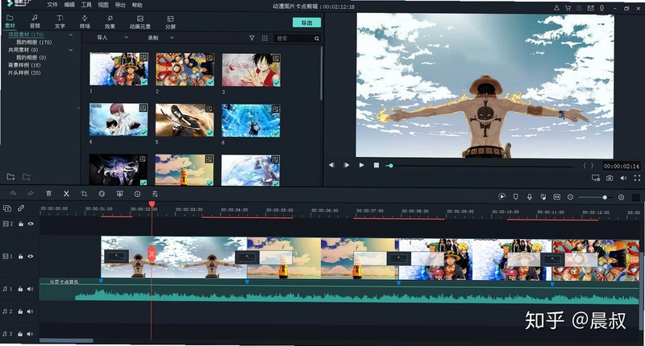This screenshot has width=645, height=346.
Task: Mute audio track 3 speaker
Action: click(x=30, y=334)
